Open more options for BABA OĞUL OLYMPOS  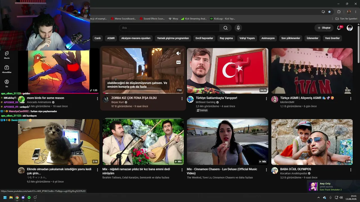tap(351, 170)
